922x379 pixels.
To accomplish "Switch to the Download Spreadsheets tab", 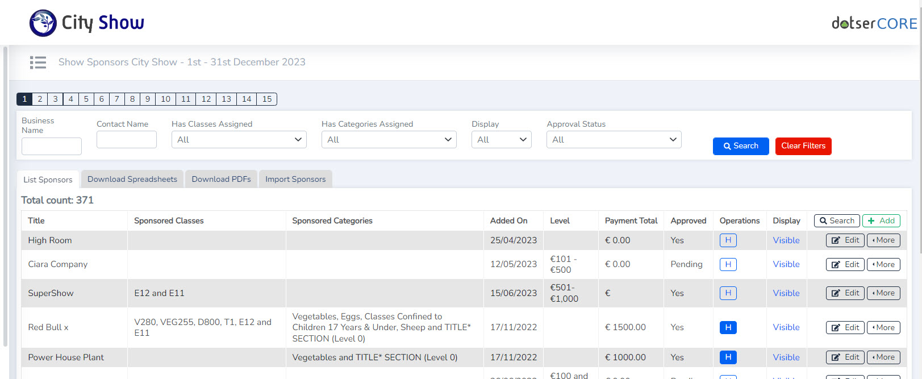I will click(132, 180).
